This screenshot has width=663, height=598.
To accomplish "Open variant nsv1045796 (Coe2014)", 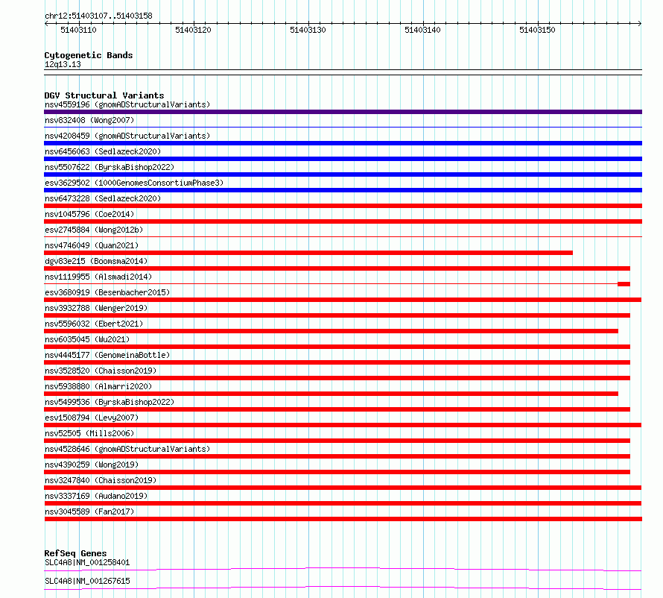I will [89, 214].
